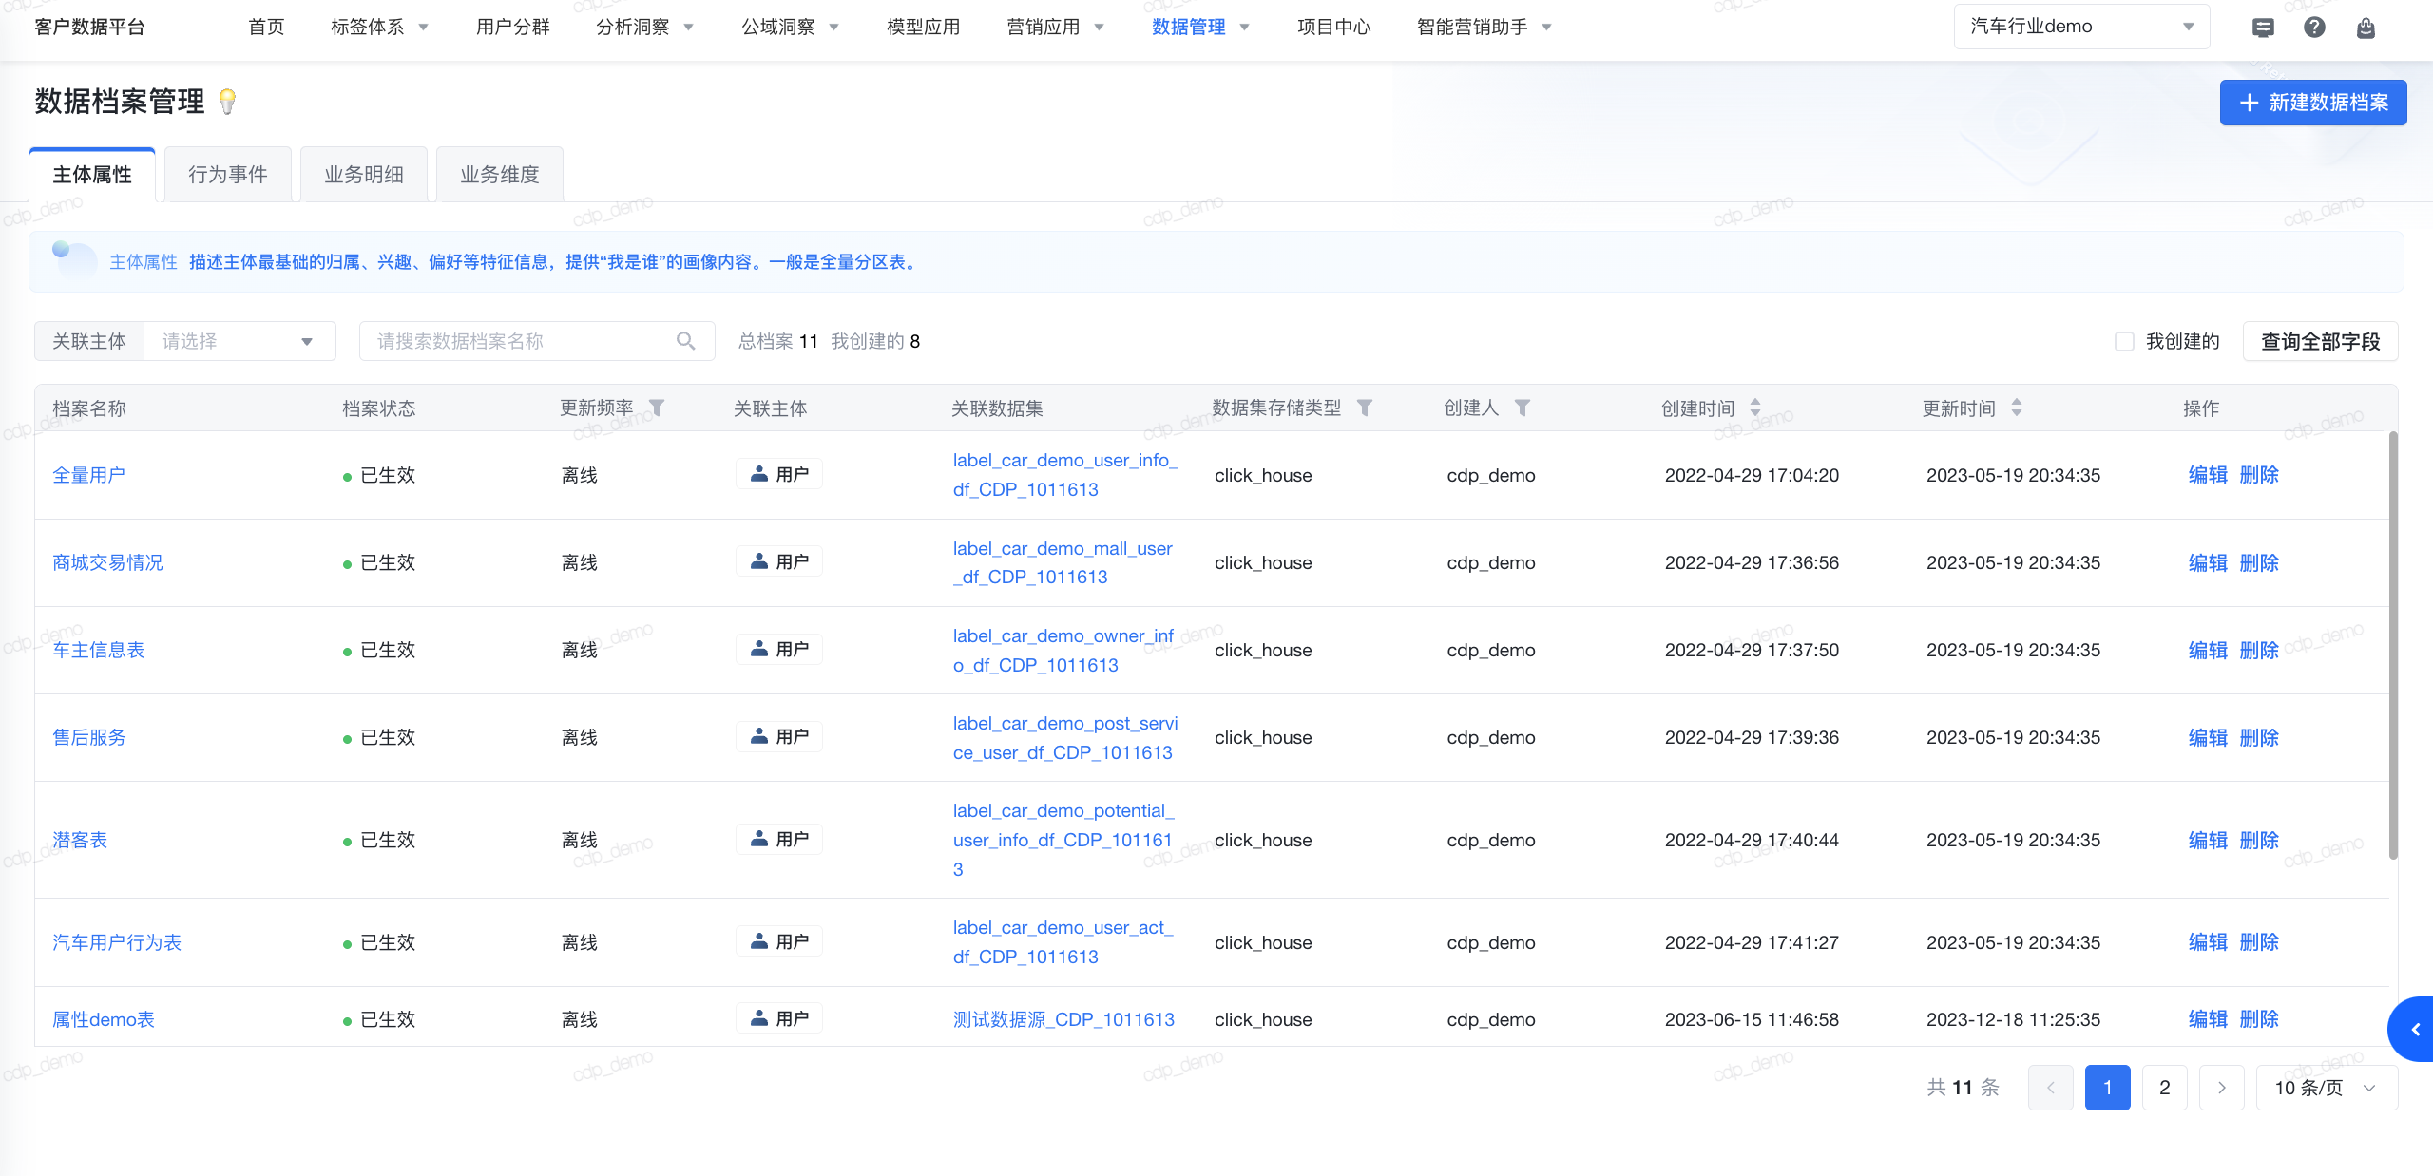This screenshot has width=2433, height=1176.
Task: Open the help question mark icon
Action: pyautogui.click(x=2314, y=28)
